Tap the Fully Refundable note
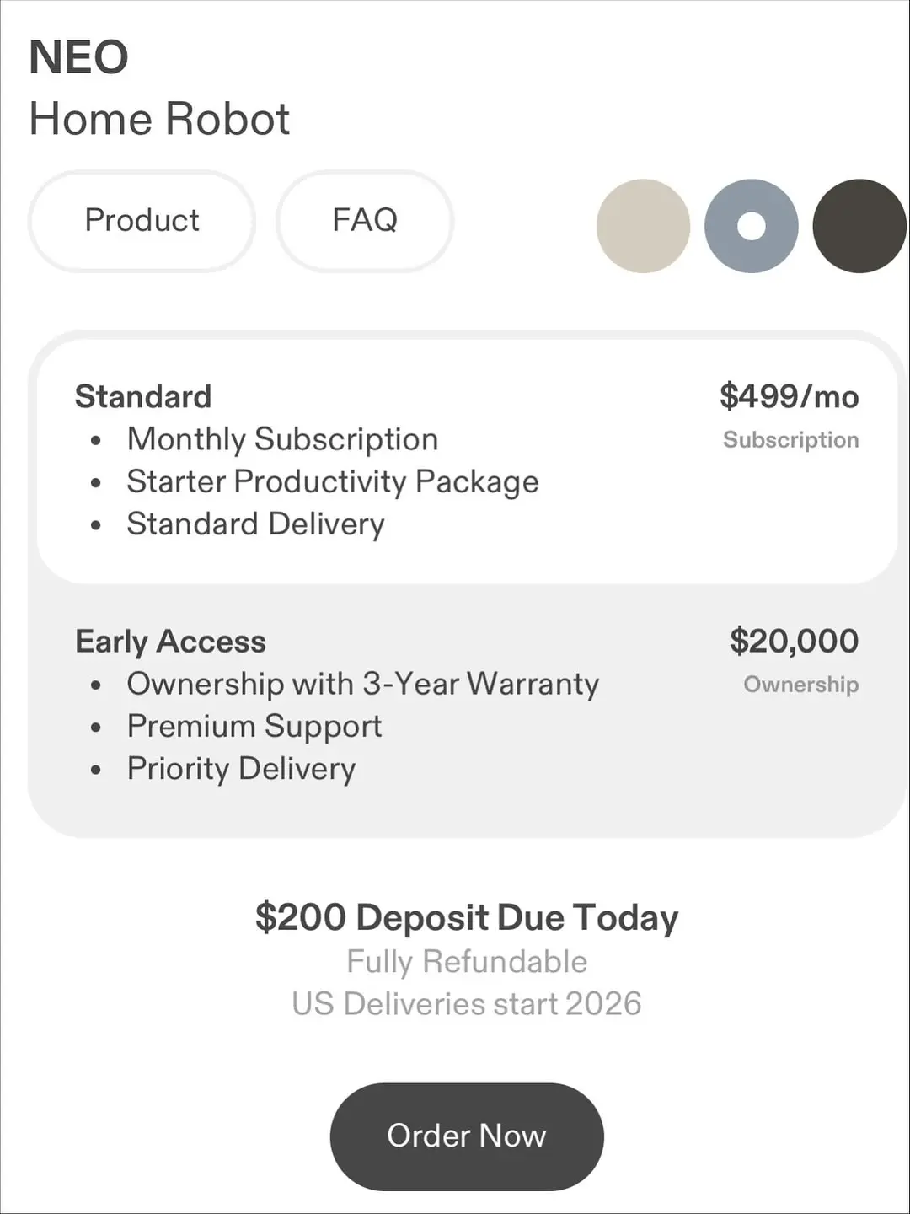 (466, 961)
